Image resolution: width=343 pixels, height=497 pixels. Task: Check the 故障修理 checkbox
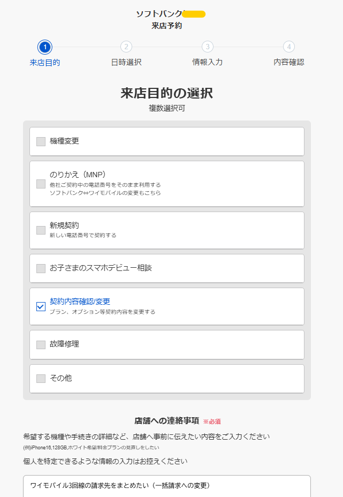41,344
